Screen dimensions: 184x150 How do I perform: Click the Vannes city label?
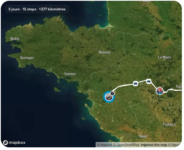(x=70, y=74)
